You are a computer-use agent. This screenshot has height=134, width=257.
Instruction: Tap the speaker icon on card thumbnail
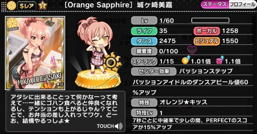point(59,84)
